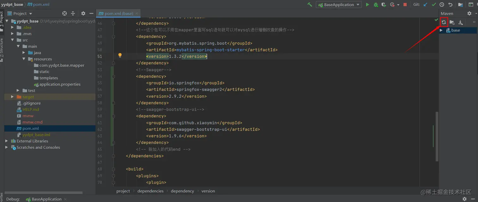This screenshot has width=478, height=202.
Task: Expand the target folder
Action: pyautogui.click(x=12, y=97)
